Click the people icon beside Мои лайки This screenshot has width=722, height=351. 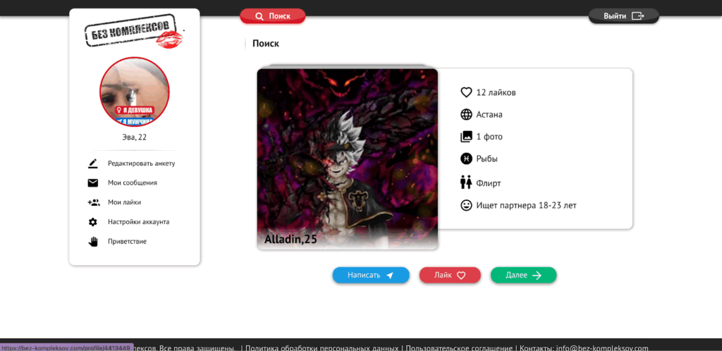tap(93, 202)
